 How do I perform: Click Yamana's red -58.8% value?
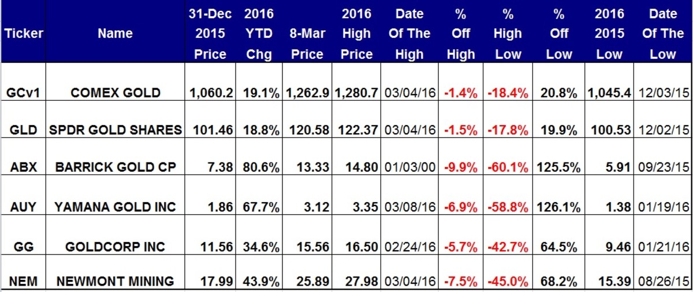508,207
